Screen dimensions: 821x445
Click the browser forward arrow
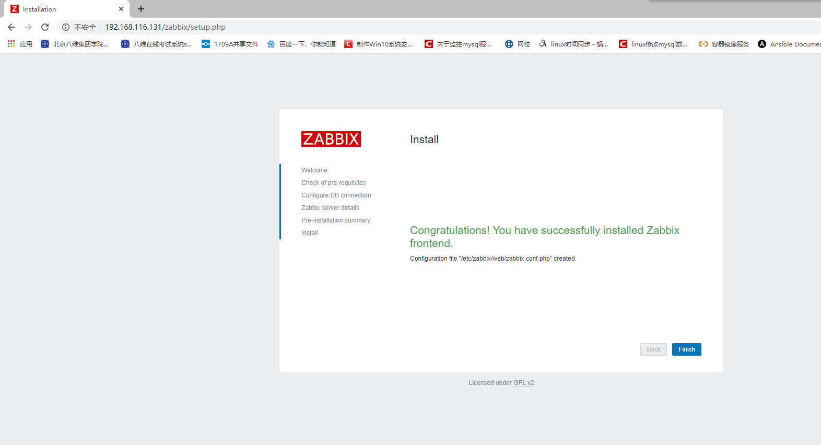point(28,27)
